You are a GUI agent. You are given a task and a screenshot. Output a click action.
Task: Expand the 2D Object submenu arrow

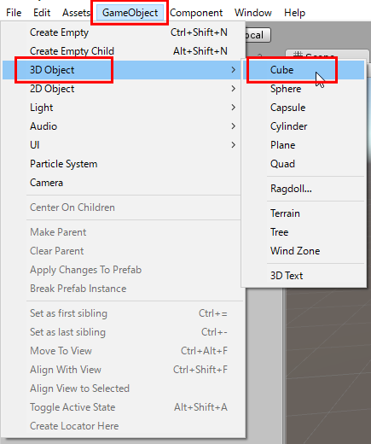pos(233,89)
